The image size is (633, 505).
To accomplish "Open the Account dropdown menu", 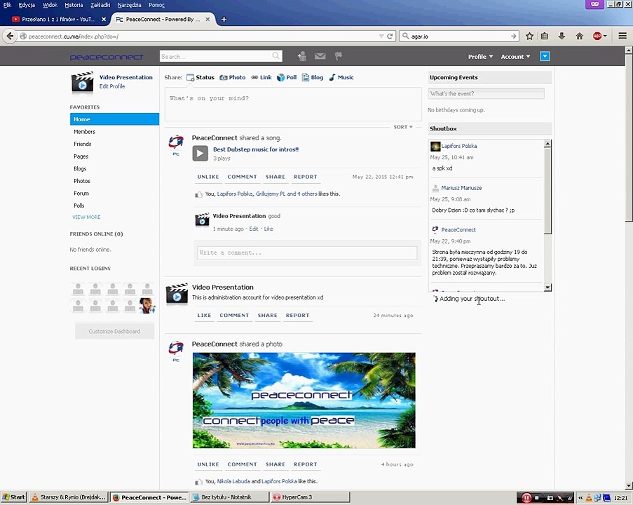I will tap(515, 57).
